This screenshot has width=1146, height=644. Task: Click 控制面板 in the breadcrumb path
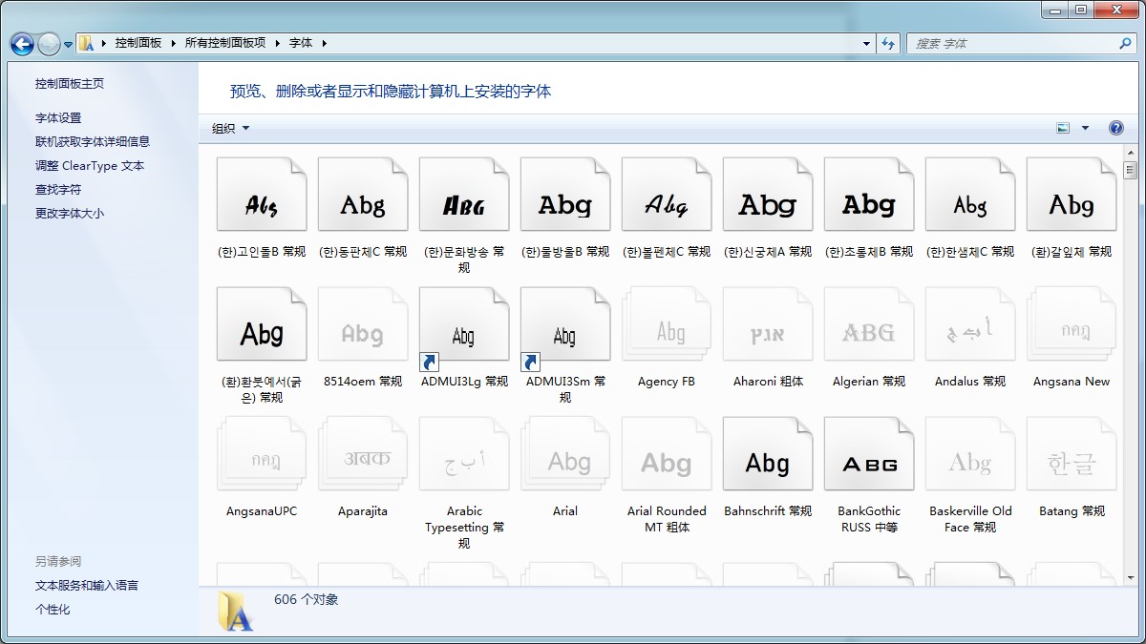click(x=138, y=44)
